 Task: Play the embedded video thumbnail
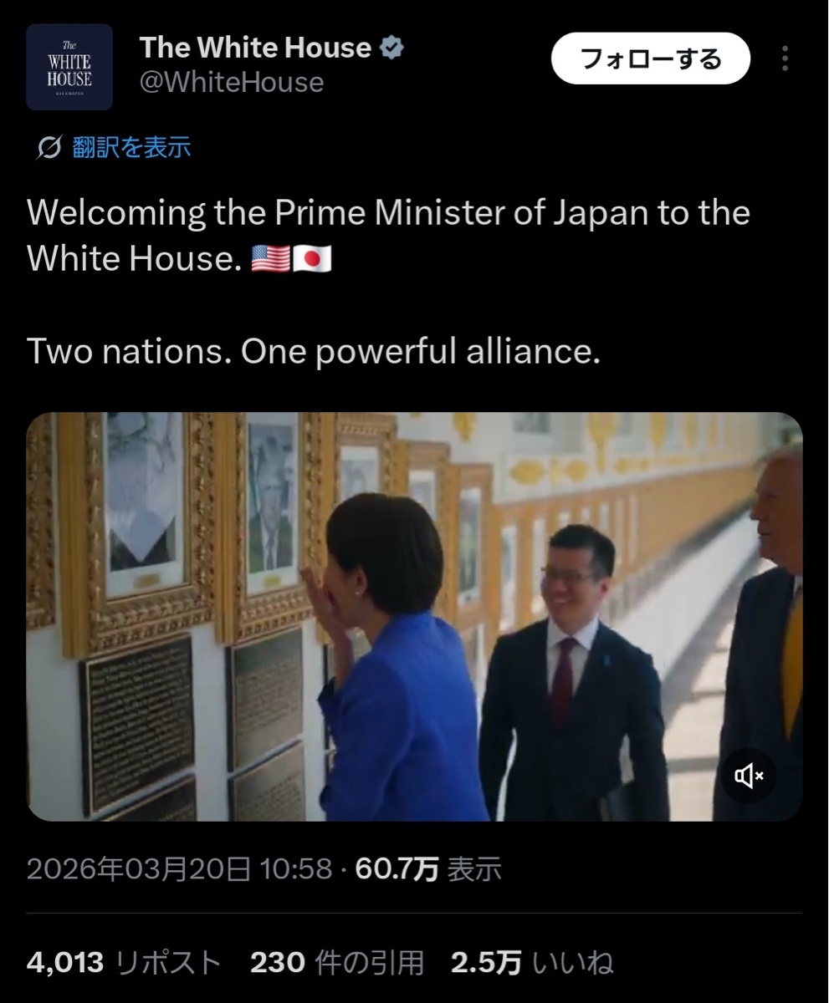click(414, 617)
